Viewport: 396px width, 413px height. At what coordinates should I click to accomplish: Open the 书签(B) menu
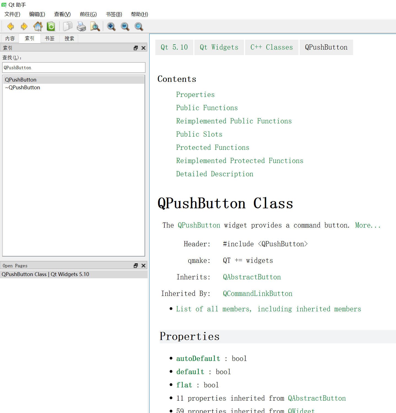click(114, 14)
